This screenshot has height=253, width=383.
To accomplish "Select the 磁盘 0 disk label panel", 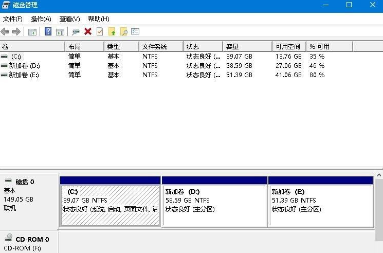I will pyautogui.click(x=29, y=201).
